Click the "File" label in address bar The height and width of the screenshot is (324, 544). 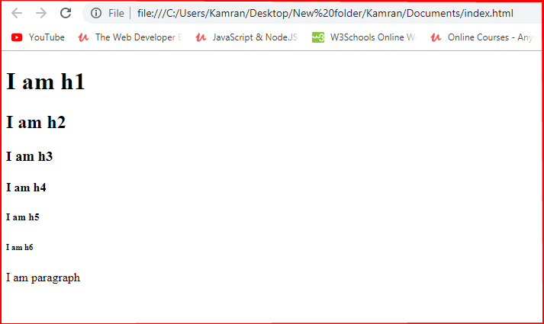pyautogui.click(x=116, y=13)
